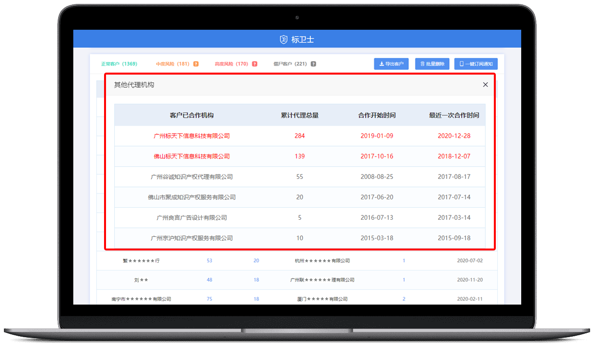The image size is (594, 346).
Task: Click the 导出客户 export button
Action: (x=391, y=64)
